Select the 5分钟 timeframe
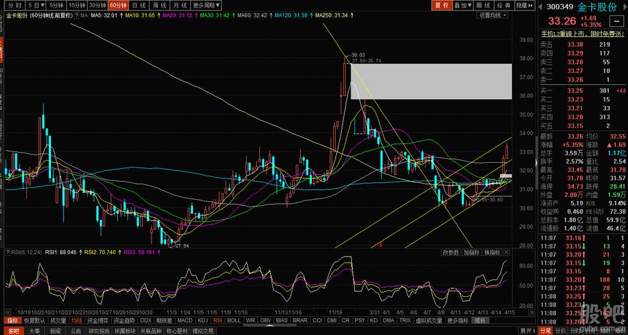Viewport: 628px width, 335px height. 56,5
